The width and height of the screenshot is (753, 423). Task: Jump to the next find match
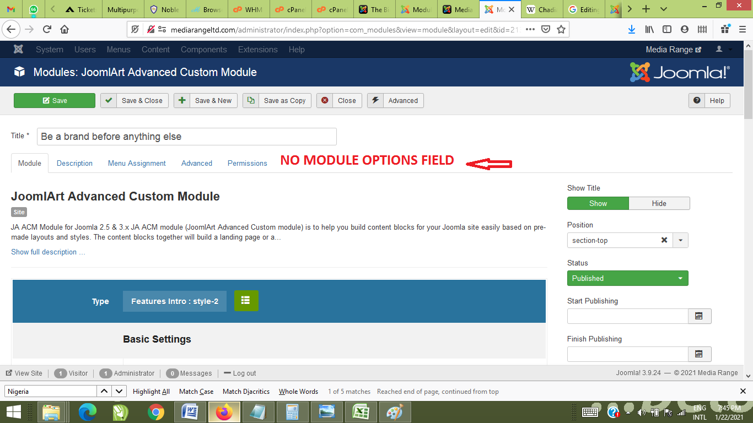[x=119, y=391]
